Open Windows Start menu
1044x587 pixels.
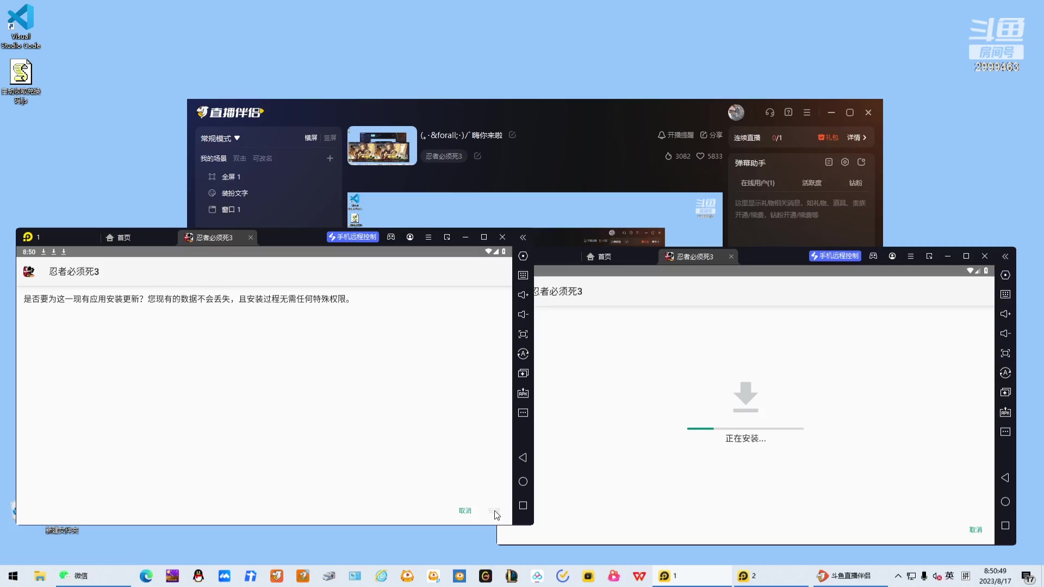13,576
